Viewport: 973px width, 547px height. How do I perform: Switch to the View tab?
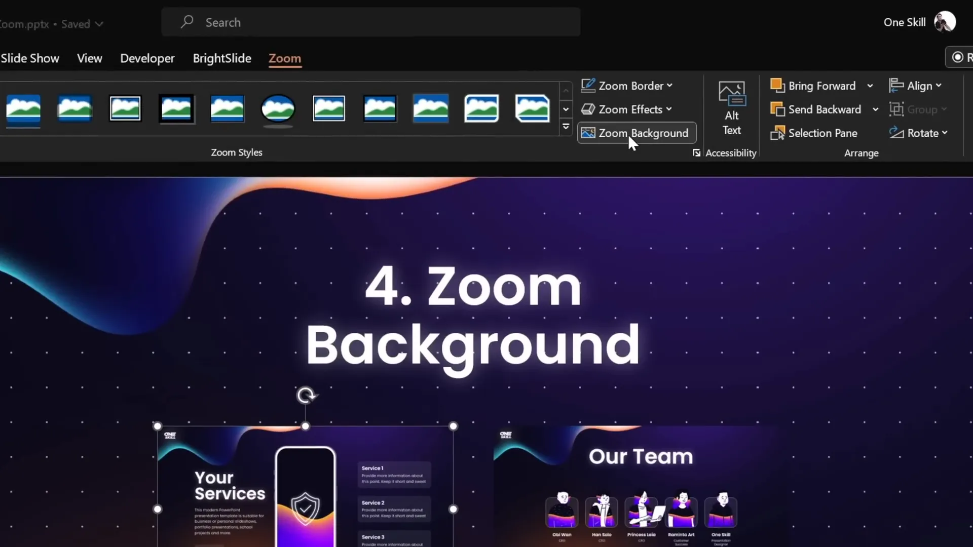pyautogui.click(x=89, y=58)
